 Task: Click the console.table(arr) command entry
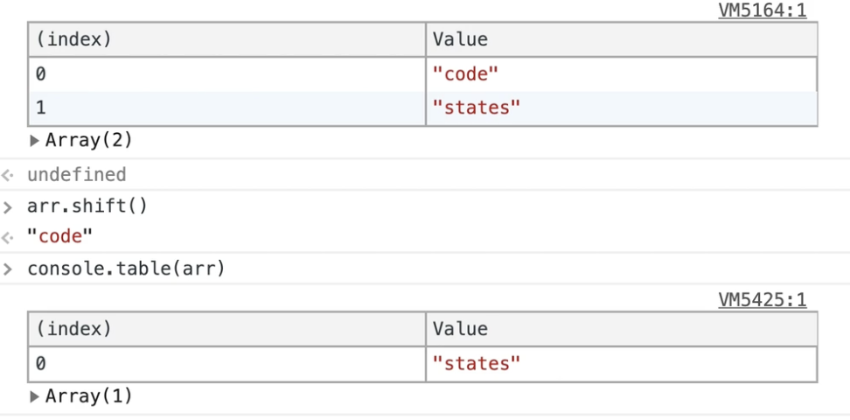(126, 269)
